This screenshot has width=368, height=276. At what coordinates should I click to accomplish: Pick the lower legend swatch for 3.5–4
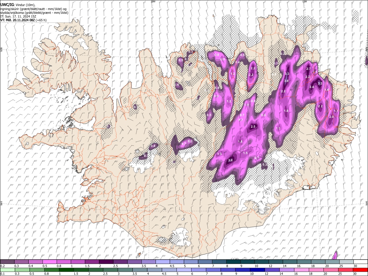(x=140, y=270)
